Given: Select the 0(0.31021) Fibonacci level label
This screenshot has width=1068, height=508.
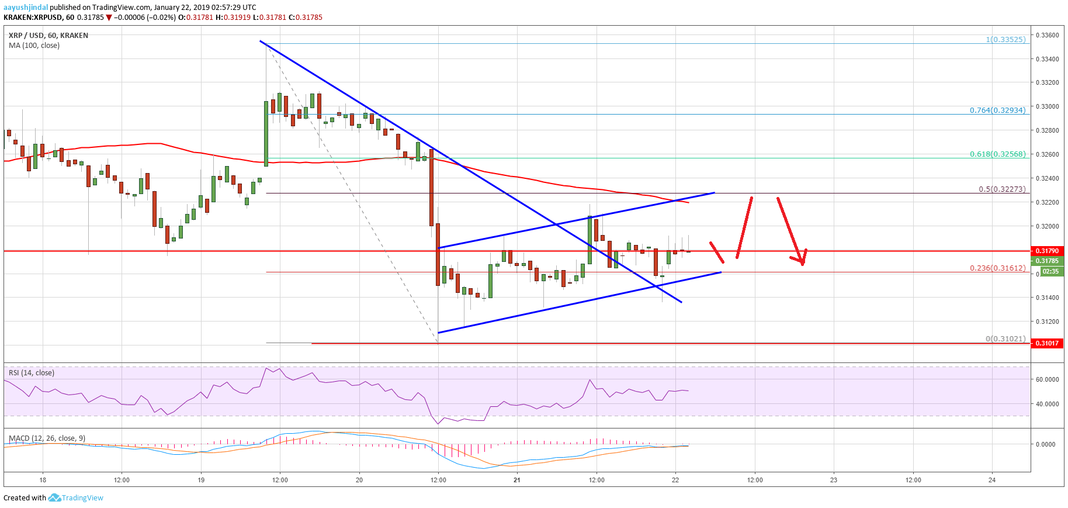Looking at the screenshot, I should coord(1005,339).
